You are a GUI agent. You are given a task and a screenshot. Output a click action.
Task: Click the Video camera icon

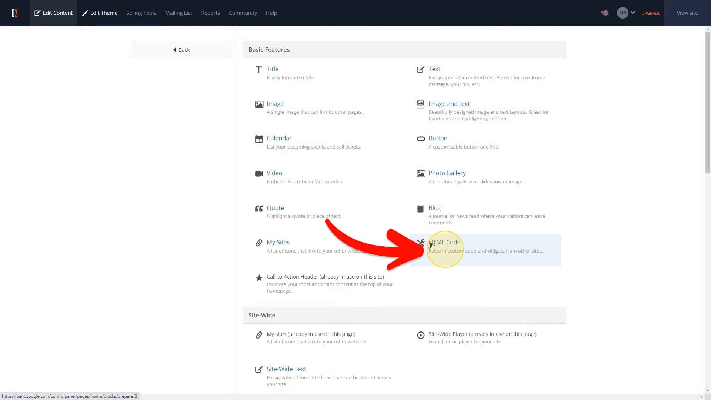point(259,174)
